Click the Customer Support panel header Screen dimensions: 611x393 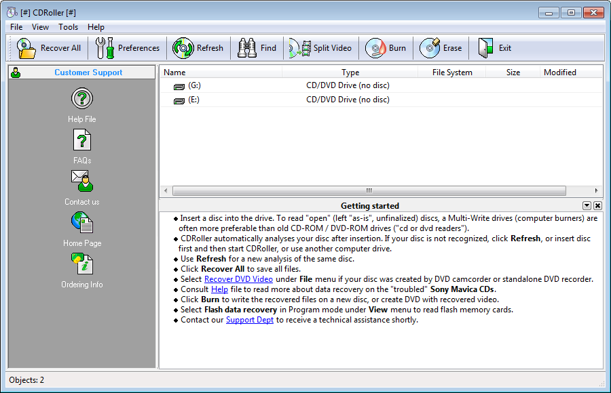pyautogui.click(x=82, y=73)
